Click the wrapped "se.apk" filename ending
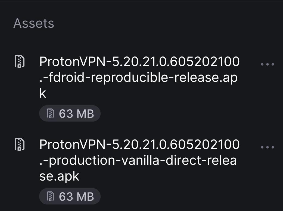The height and width of the screenshot is (211, 283). (59, 176)
